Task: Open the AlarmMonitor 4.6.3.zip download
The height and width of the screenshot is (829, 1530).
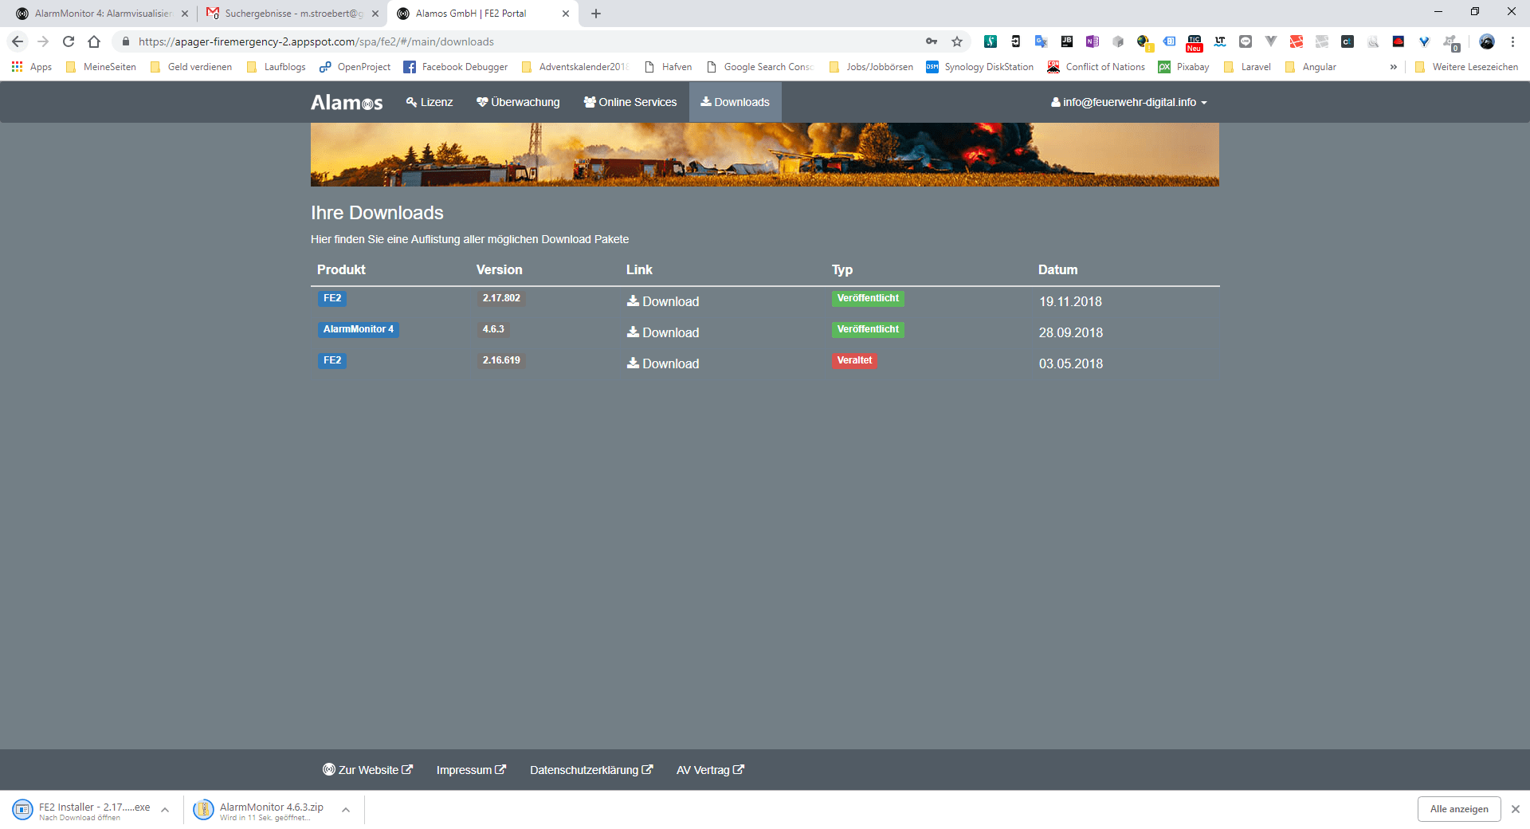Action: coord(260,810)
